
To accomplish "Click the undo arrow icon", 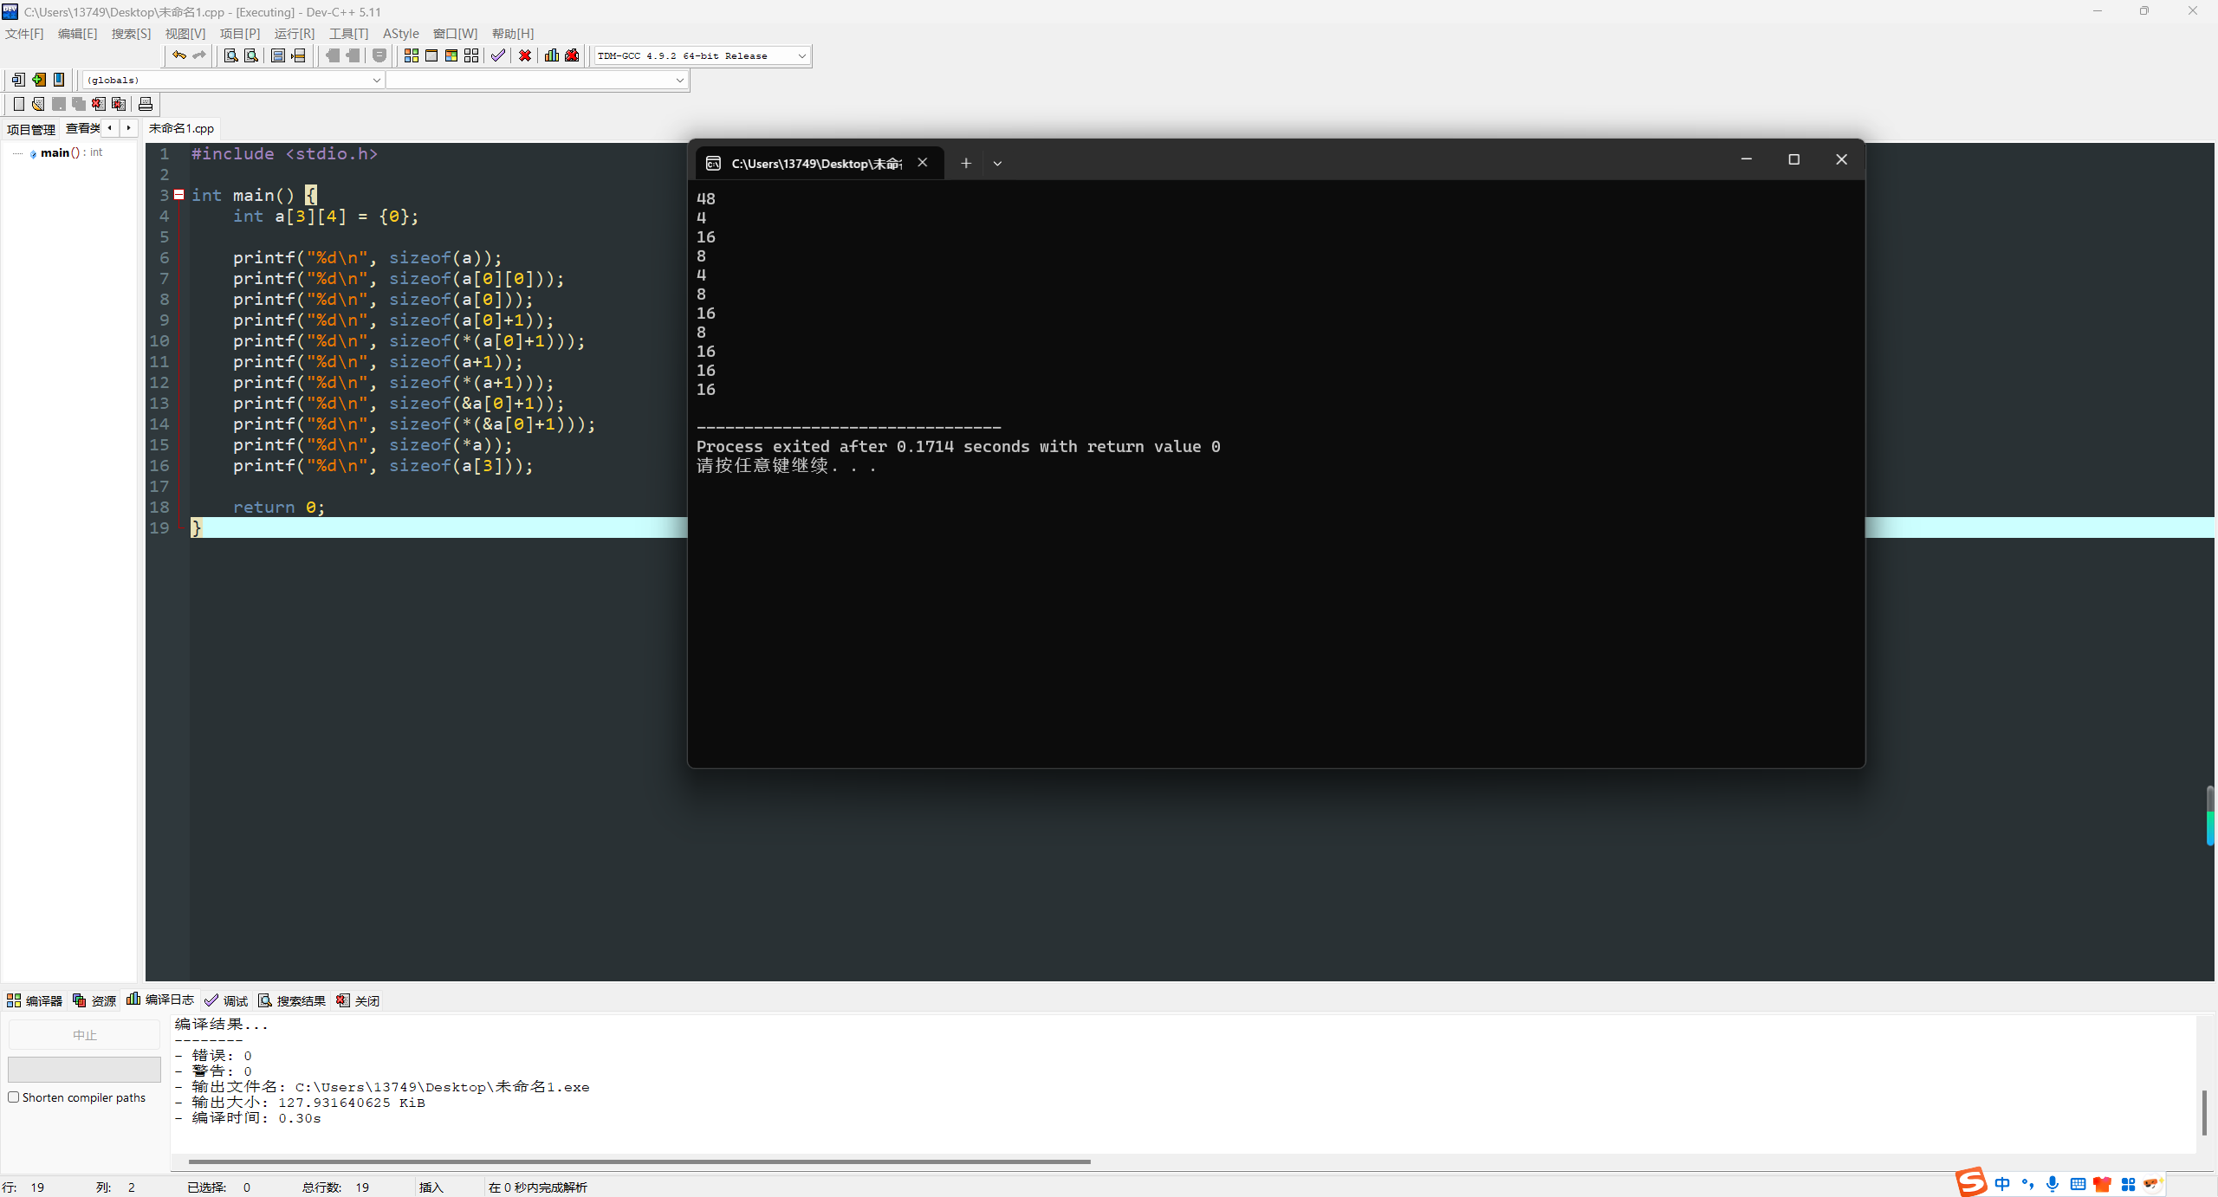I will [178, 55].
